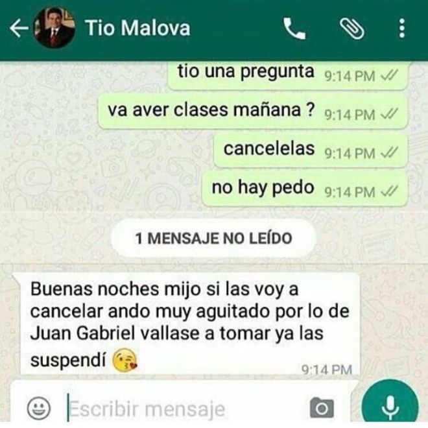
Task: Tap the back arrow in the header
Action: click(19, 28)
